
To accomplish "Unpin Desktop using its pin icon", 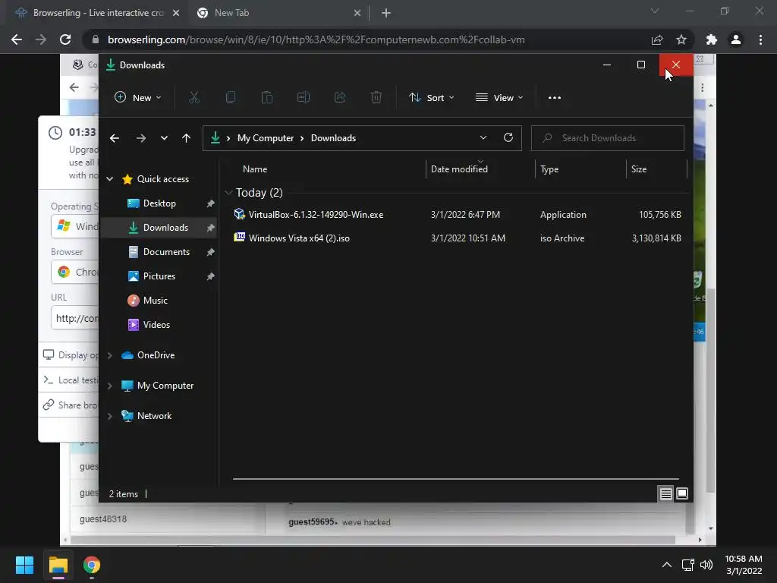I will [211, 203].
